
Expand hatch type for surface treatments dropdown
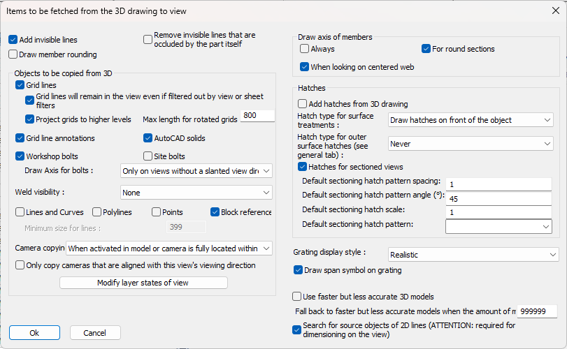click(x=471, y=120)
